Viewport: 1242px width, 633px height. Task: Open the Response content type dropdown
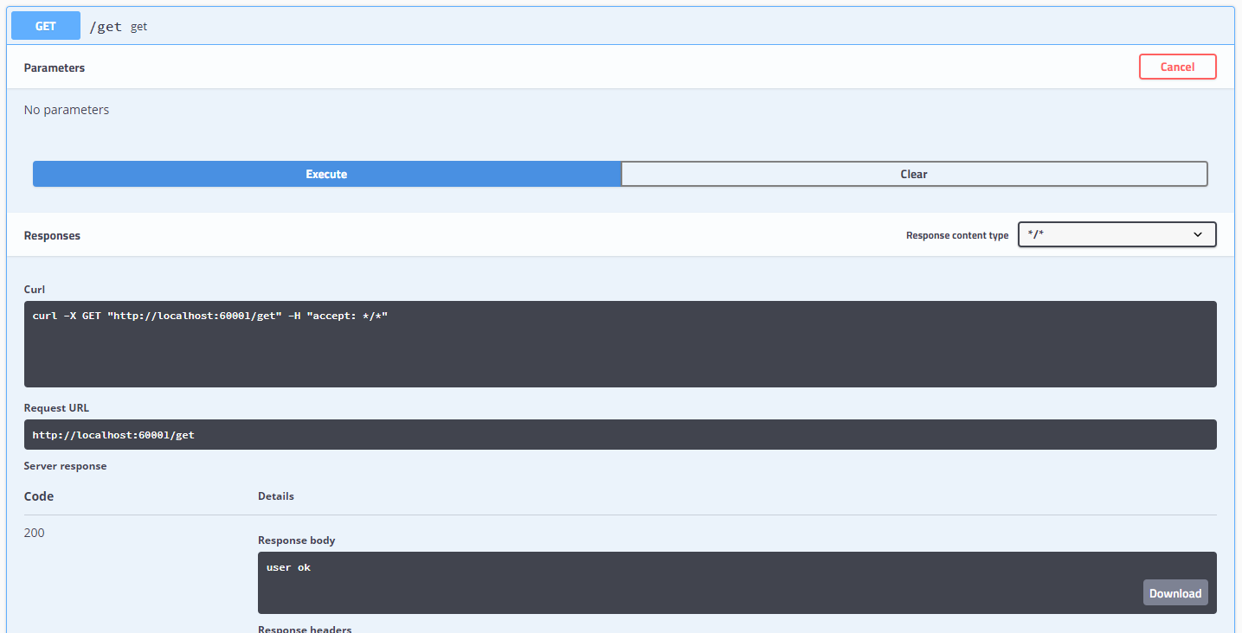(x=1116, y=234)
